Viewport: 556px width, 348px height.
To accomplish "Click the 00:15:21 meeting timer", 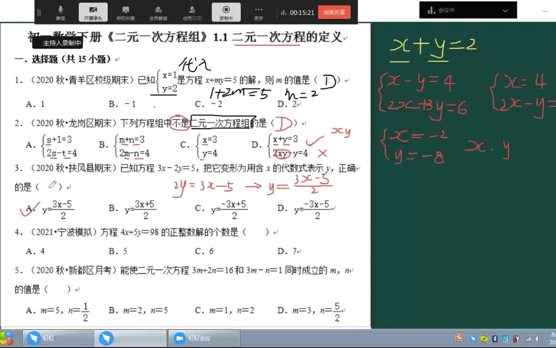I will tap(302, 13).
